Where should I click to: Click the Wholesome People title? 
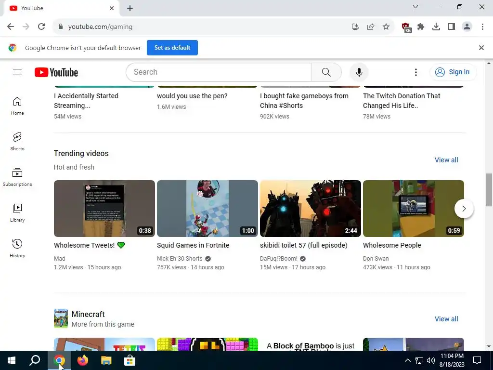(392, 245)
